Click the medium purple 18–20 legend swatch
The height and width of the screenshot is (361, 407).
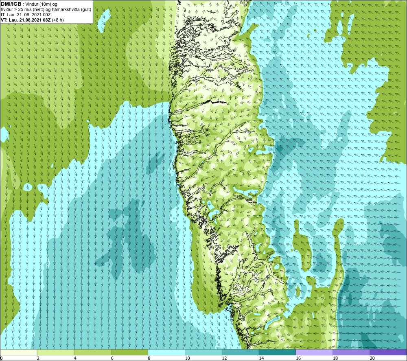[x=352, y=352]
